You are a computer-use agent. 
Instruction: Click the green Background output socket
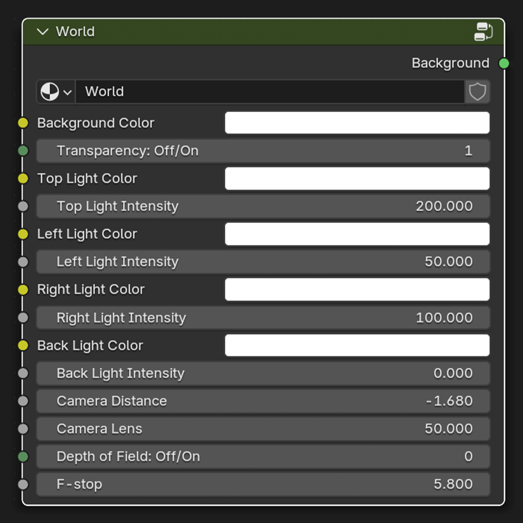(504, 63)
